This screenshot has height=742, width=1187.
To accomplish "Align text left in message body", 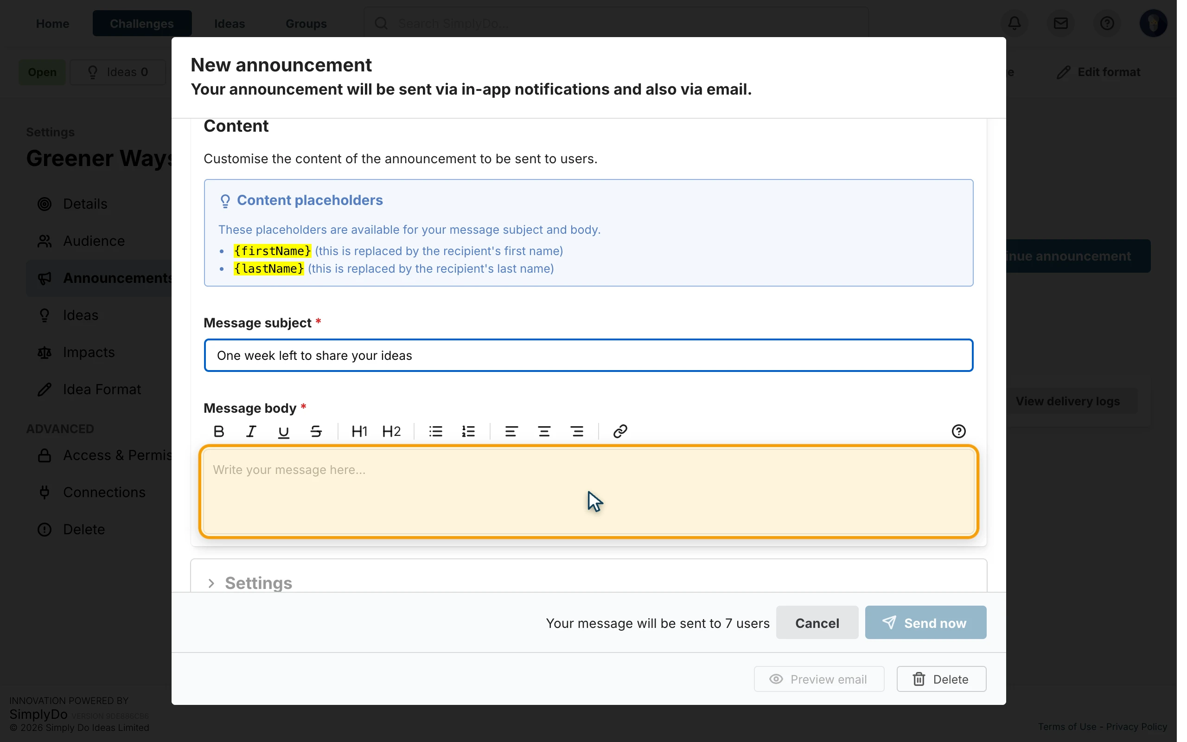I will click(x=511, y=431).
